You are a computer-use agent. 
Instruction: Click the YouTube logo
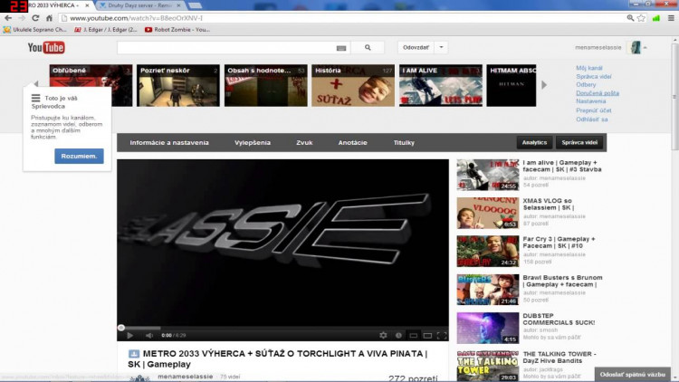(46, 47)
